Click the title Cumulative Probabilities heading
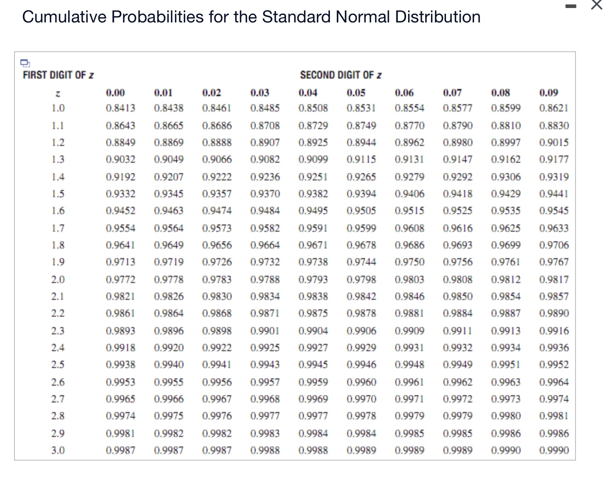The width and height of the screenshot is (608, 481). pyautogui.click(x=252, y=17)
